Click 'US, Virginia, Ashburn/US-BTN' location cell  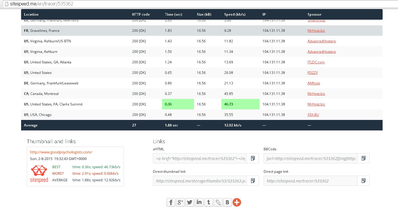click(x=47, y=41)
